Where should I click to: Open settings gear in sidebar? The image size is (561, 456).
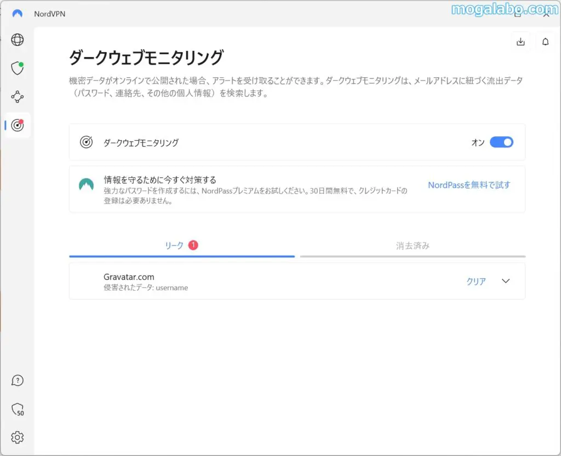18,437
